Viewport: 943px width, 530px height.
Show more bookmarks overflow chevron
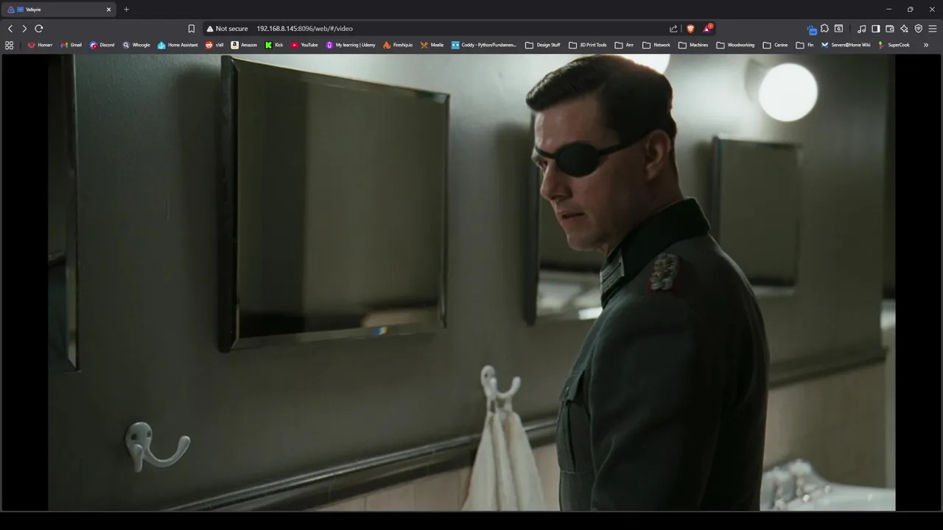[x=926, y=45]
